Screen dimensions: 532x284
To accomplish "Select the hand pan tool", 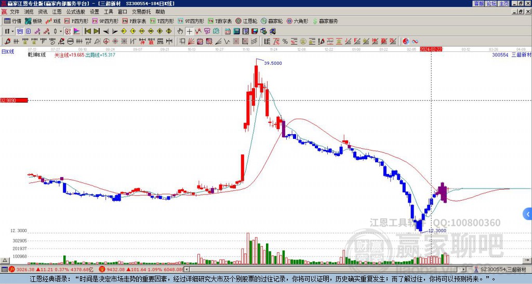I will click(x=180, y=32).
